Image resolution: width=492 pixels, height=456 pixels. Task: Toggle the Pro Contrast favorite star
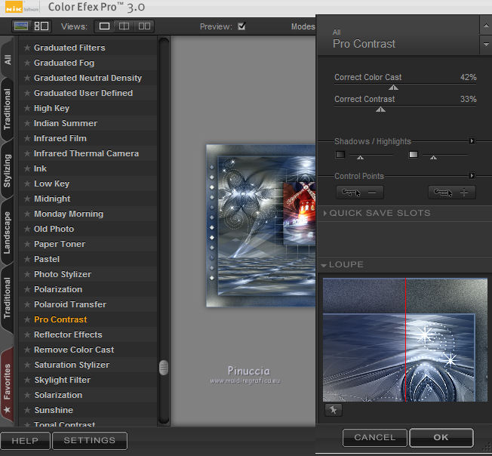click(27, 319)
